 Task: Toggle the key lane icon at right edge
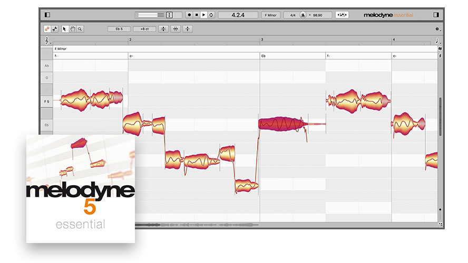pos(440,48)
